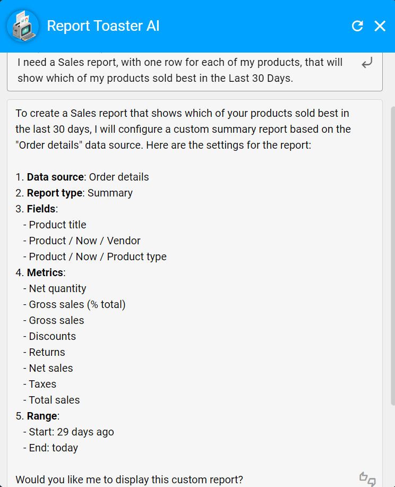Click the Report Toaster logo icon

pos(23,26)
